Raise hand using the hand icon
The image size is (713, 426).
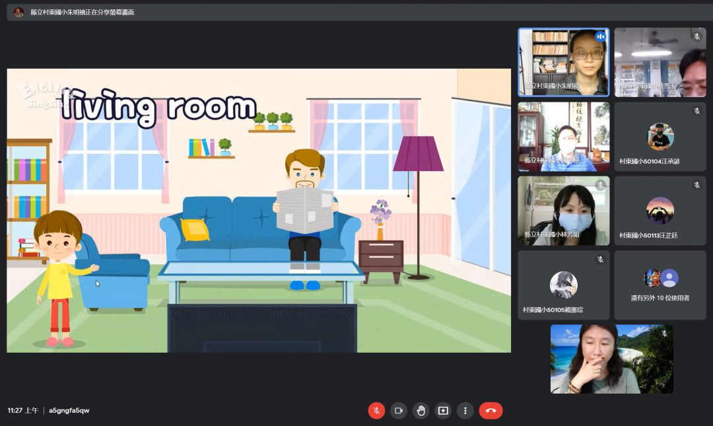point(421,411)
